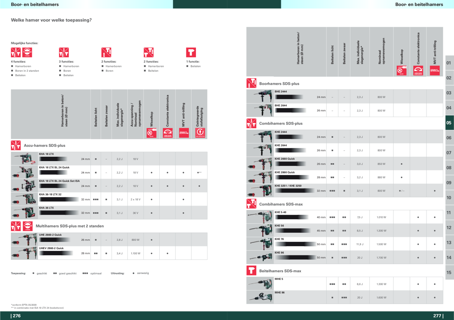Go to chapter tab 15

(450, 272)
